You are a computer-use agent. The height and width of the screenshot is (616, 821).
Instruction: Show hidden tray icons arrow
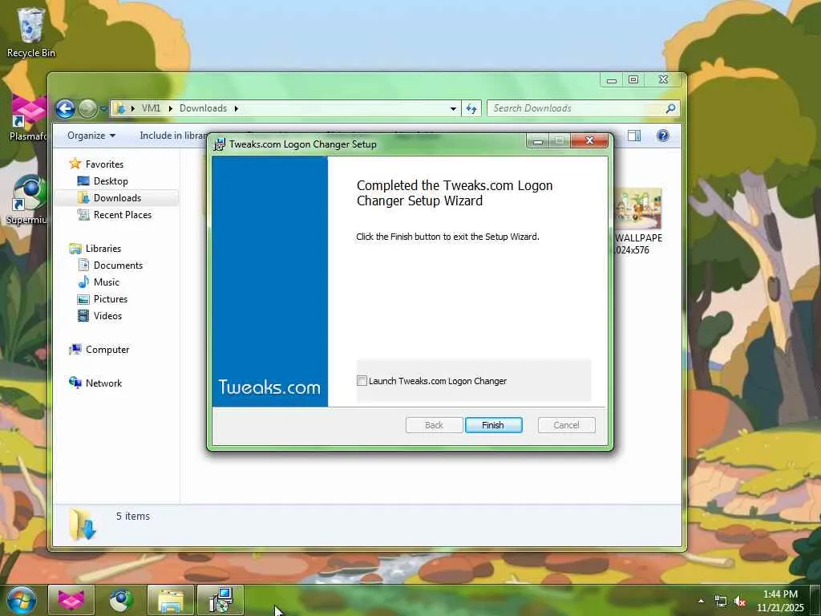(x=701, y=601)
